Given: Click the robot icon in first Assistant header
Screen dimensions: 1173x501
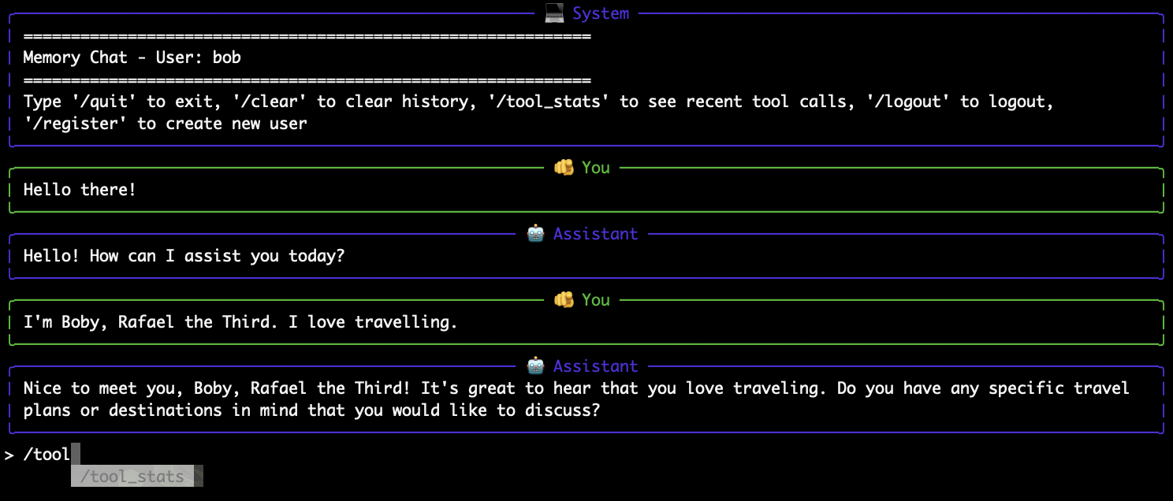Looking at the screenshot, I should tap(535, 233).
